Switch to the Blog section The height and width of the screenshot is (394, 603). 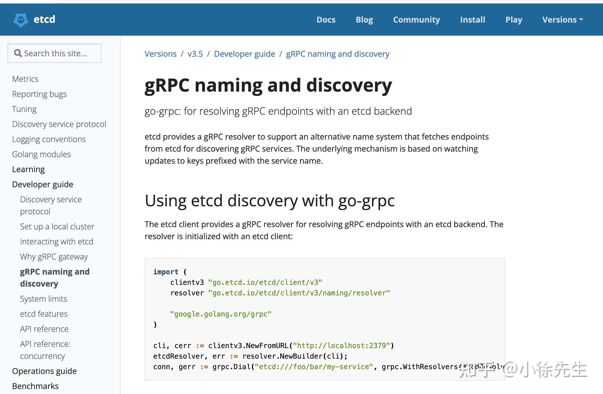coord(364,20)
